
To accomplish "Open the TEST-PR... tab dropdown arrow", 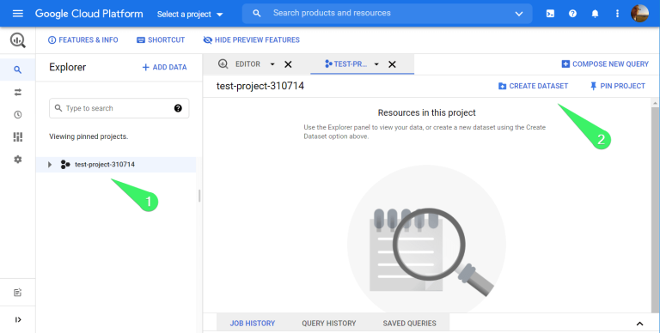I will point(376,64).
